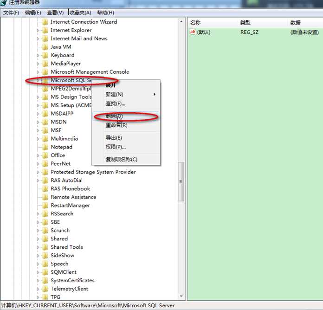Click the Speech folder icon

45,264
